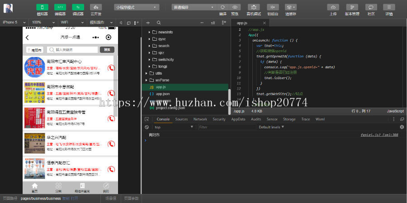Click the console Filter input field
The height and width of the screenshot is (203, 407).
point(226,127)
